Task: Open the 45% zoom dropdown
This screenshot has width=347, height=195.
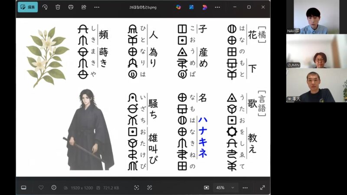Action: [225, 188]
